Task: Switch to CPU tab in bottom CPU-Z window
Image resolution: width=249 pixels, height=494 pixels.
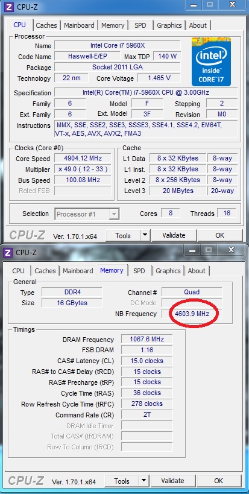Action: pyautogui.click(x=18, y=271)
